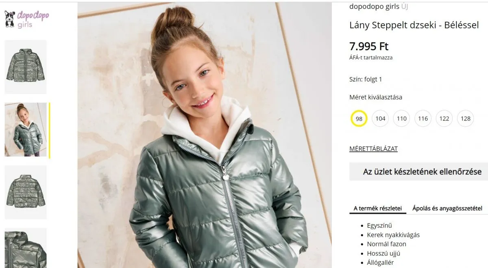Click the main product photo of girl
The width and height of the screenshot is (488, 268).
[x=205, y=135]
